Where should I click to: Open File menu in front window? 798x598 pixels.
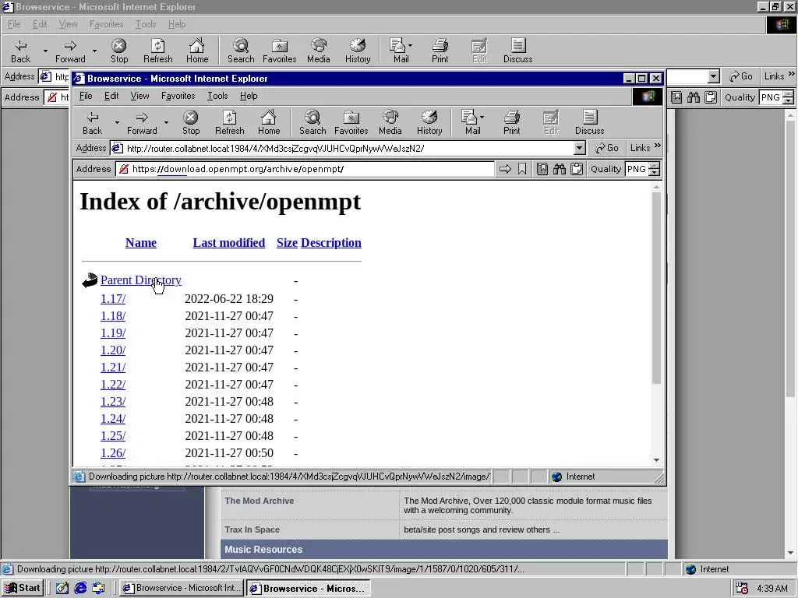pos(86,96)
